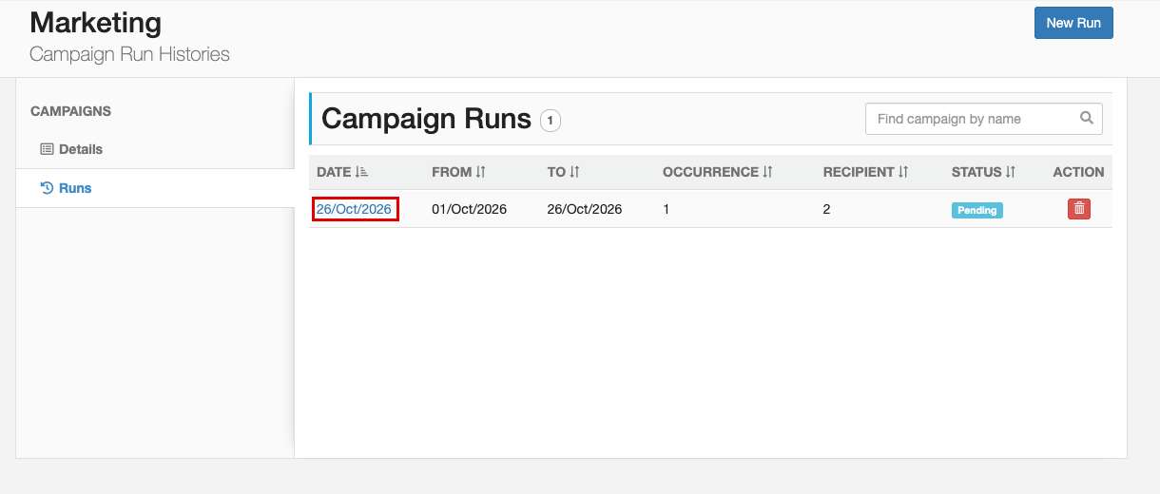Click the Pending status badge

click(x=977, y=210)
